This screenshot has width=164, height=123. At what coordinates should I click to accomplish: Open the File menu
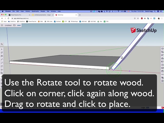(14, 11)
